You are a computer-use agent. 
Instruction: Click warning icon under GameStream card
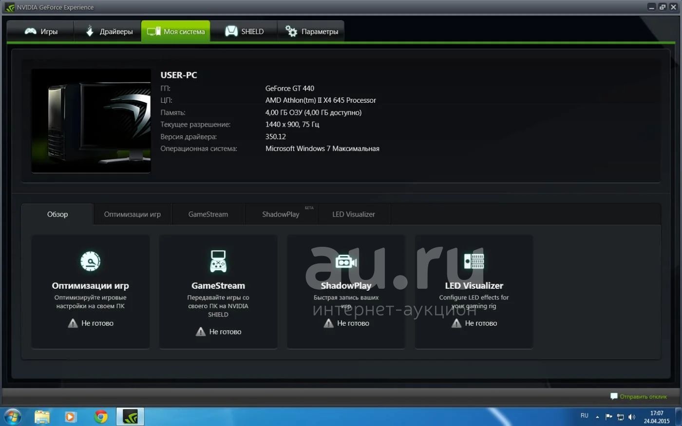[x=201, y=332]
